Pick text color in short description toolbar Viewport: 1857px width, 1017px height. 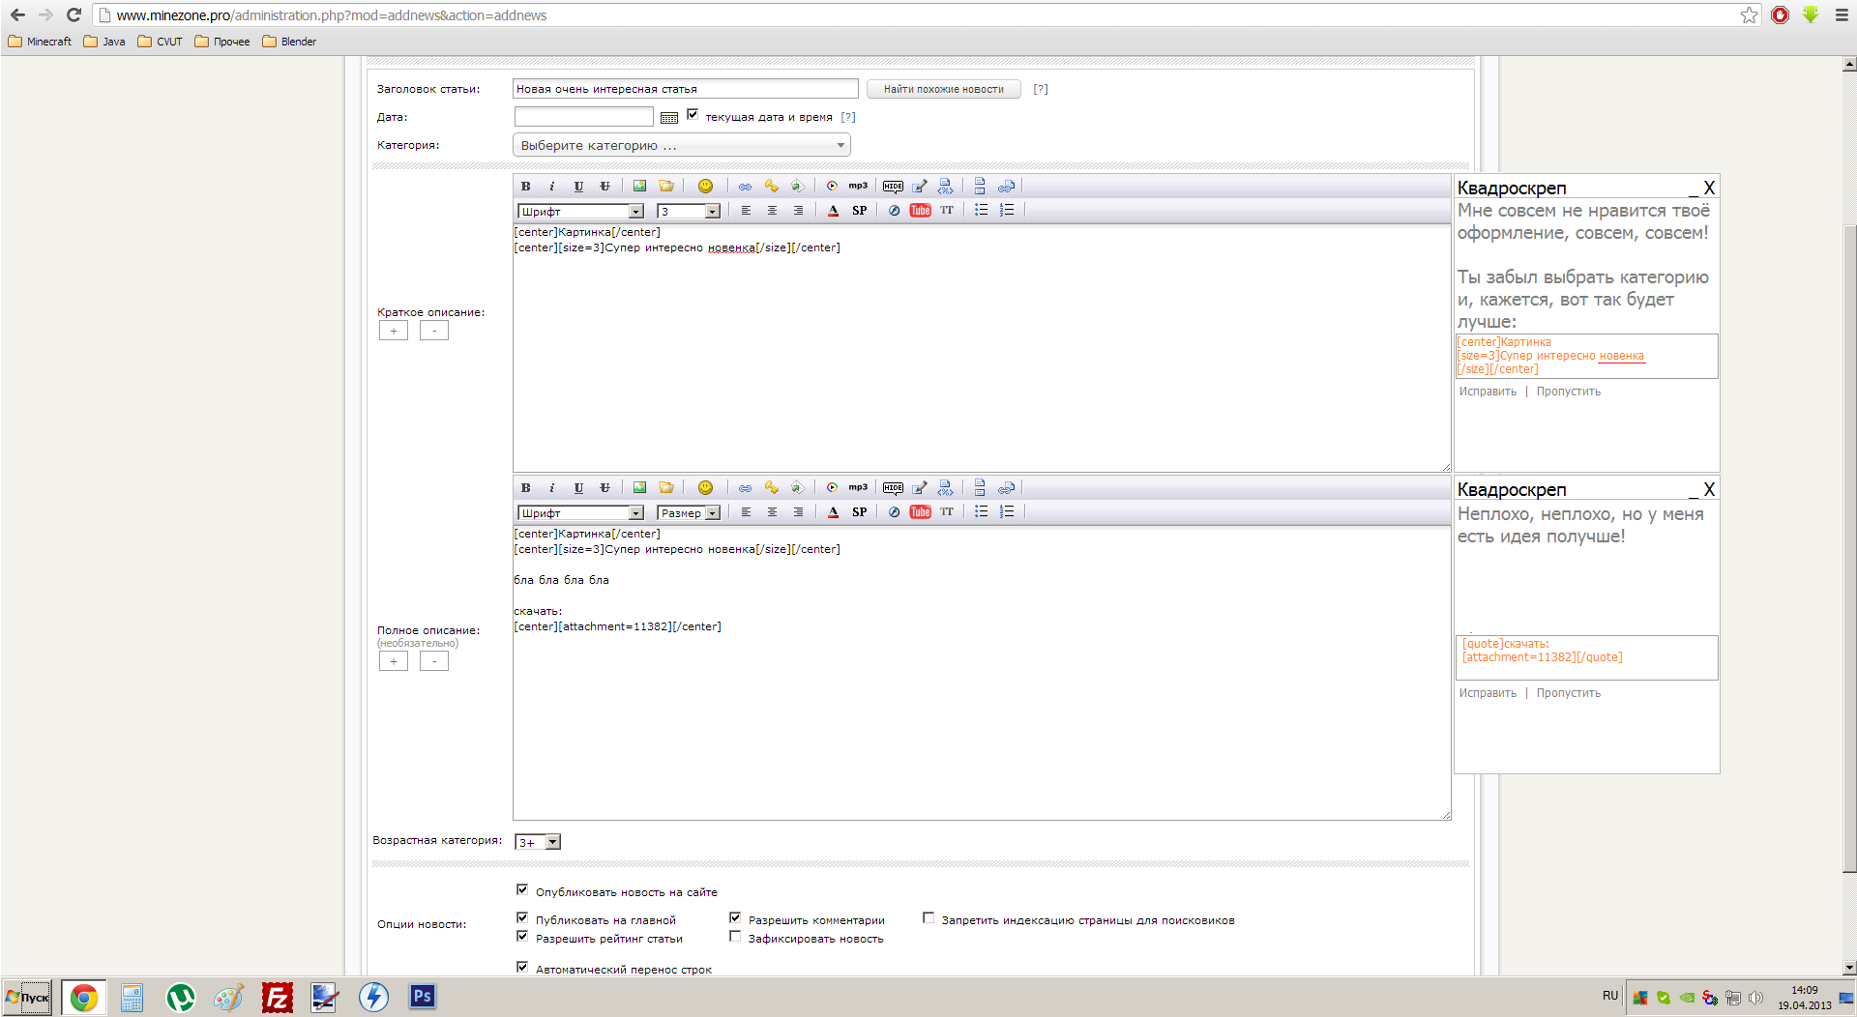coord(833,211)
